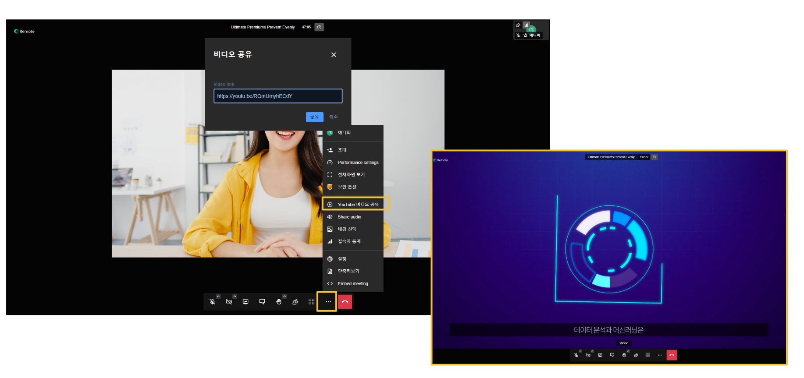The height and width of the screenshot is (378, 804).
Task: Choose Share audio from the menu
Action: click(x=349, y=217)
